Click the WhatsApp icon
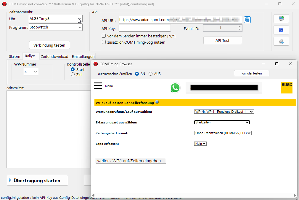Viewport: 299px width, 200px height. tap(175, 88)
